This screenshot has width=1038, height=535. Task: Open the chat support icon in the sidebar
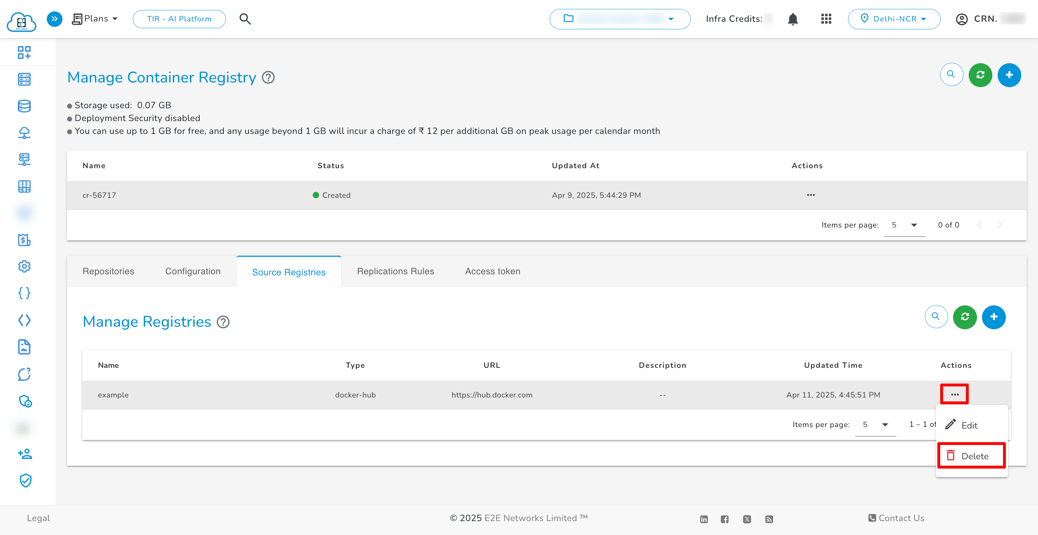(x=24, y=374)
